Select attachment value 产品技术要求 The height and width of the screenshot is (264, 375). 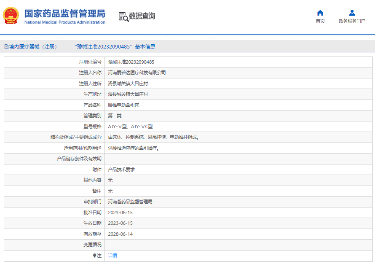[121, 170]
